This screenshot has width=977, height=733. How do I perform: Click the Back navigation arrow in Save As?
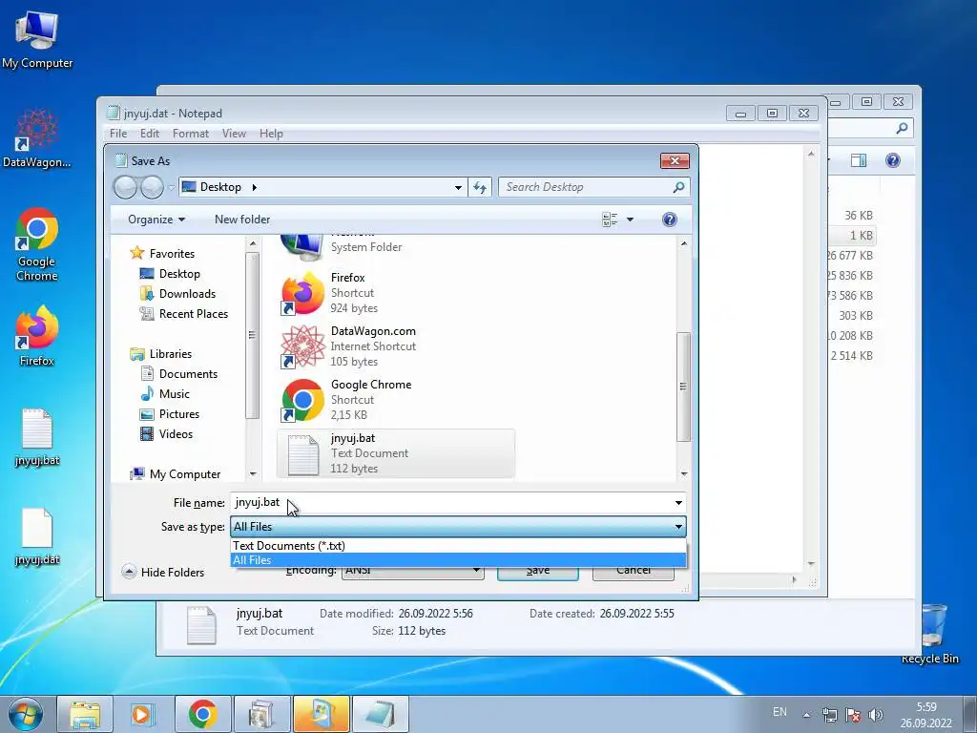point(125,187)
